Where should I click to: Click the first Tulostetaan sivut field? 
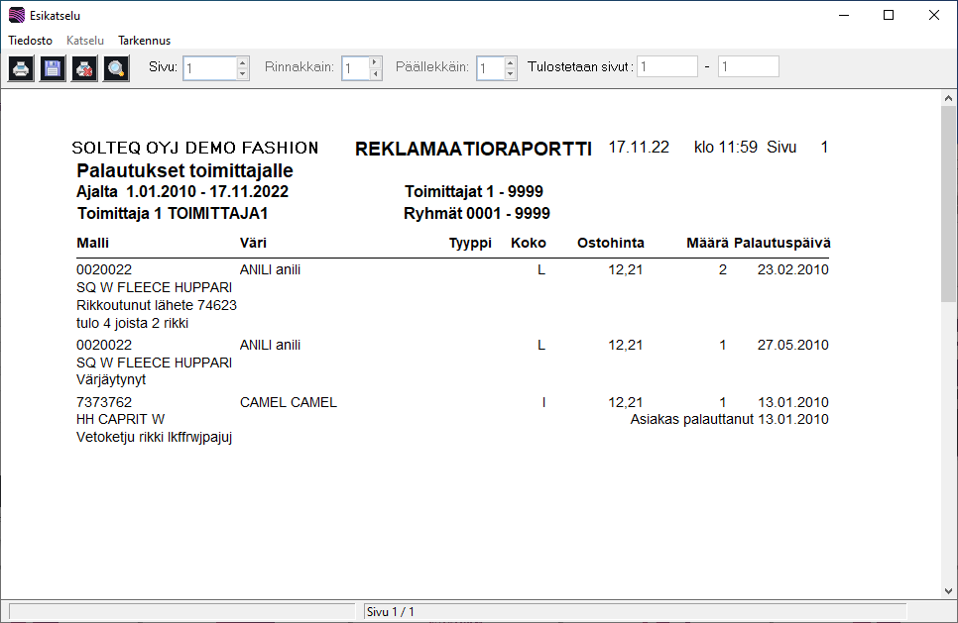(x=667, y=67)
